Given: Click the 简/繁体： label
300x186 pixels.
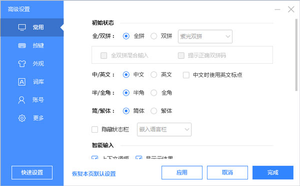Looking at the screenshot, I should [103, 111].
